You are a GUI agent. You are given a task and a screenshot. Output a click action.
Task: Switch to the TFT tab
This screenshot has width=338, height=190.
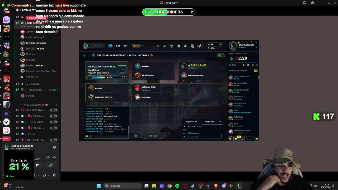[126, 46]
